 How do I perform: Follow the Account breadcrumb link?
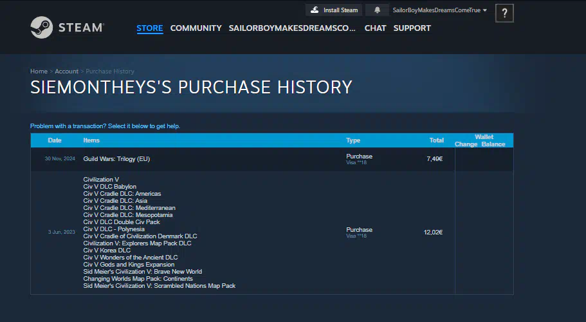[66, 71]
